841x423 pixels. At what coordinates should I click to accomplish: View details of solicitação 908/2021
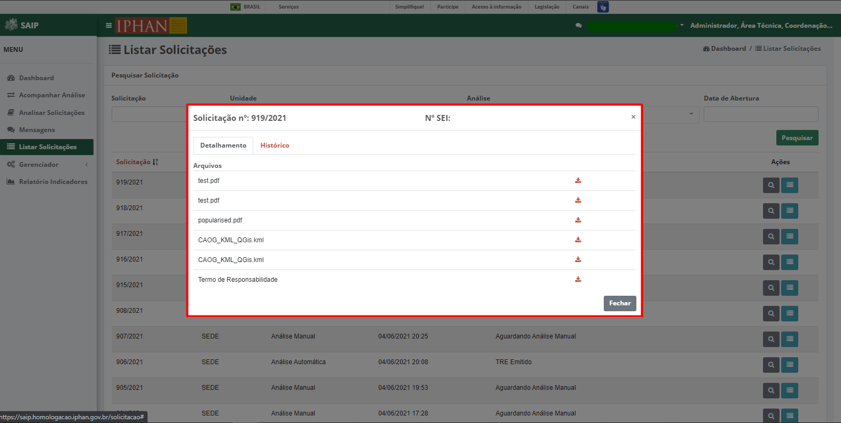[x=771, y=314]
